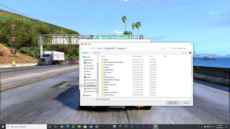230x129 pixels.
Task: Select Network in the navigation pane
Action: click(87, 95)
